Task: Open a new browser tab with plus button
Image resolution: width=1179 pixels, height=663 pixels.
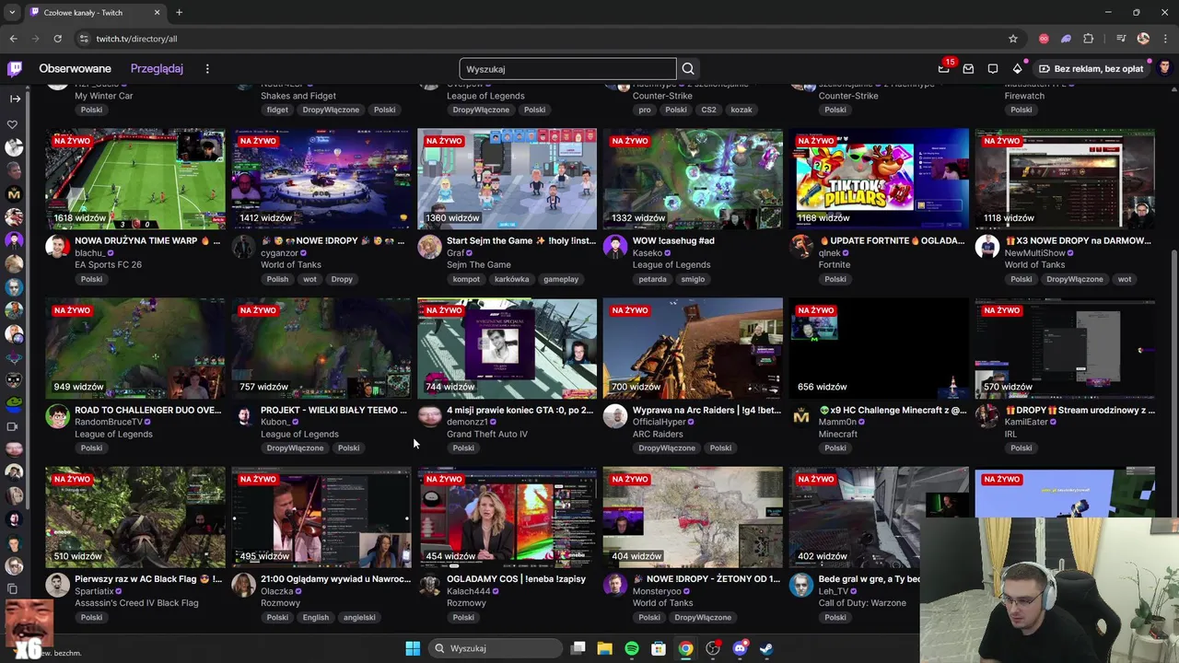Action: (x=179, y=13)
